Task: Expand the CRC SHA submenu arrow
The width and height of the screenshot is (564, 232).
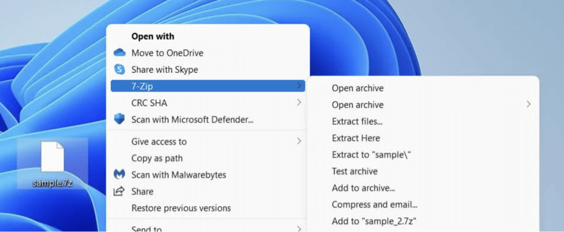Action: pyautogui.click(x=298, y=103)
